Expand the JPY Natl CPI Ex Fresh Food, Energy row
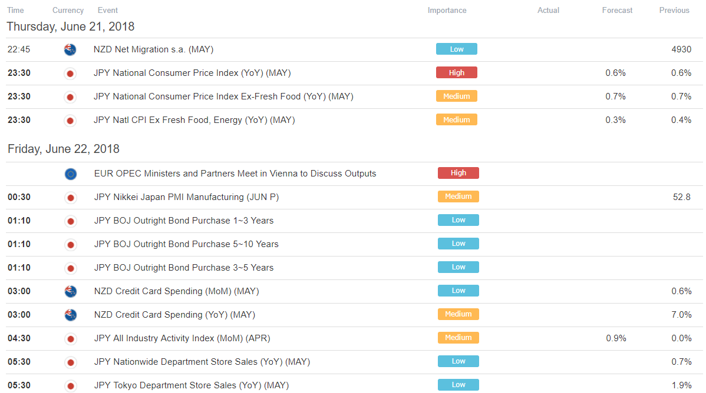Screen dimensions: 706x393 pos(354,120)
